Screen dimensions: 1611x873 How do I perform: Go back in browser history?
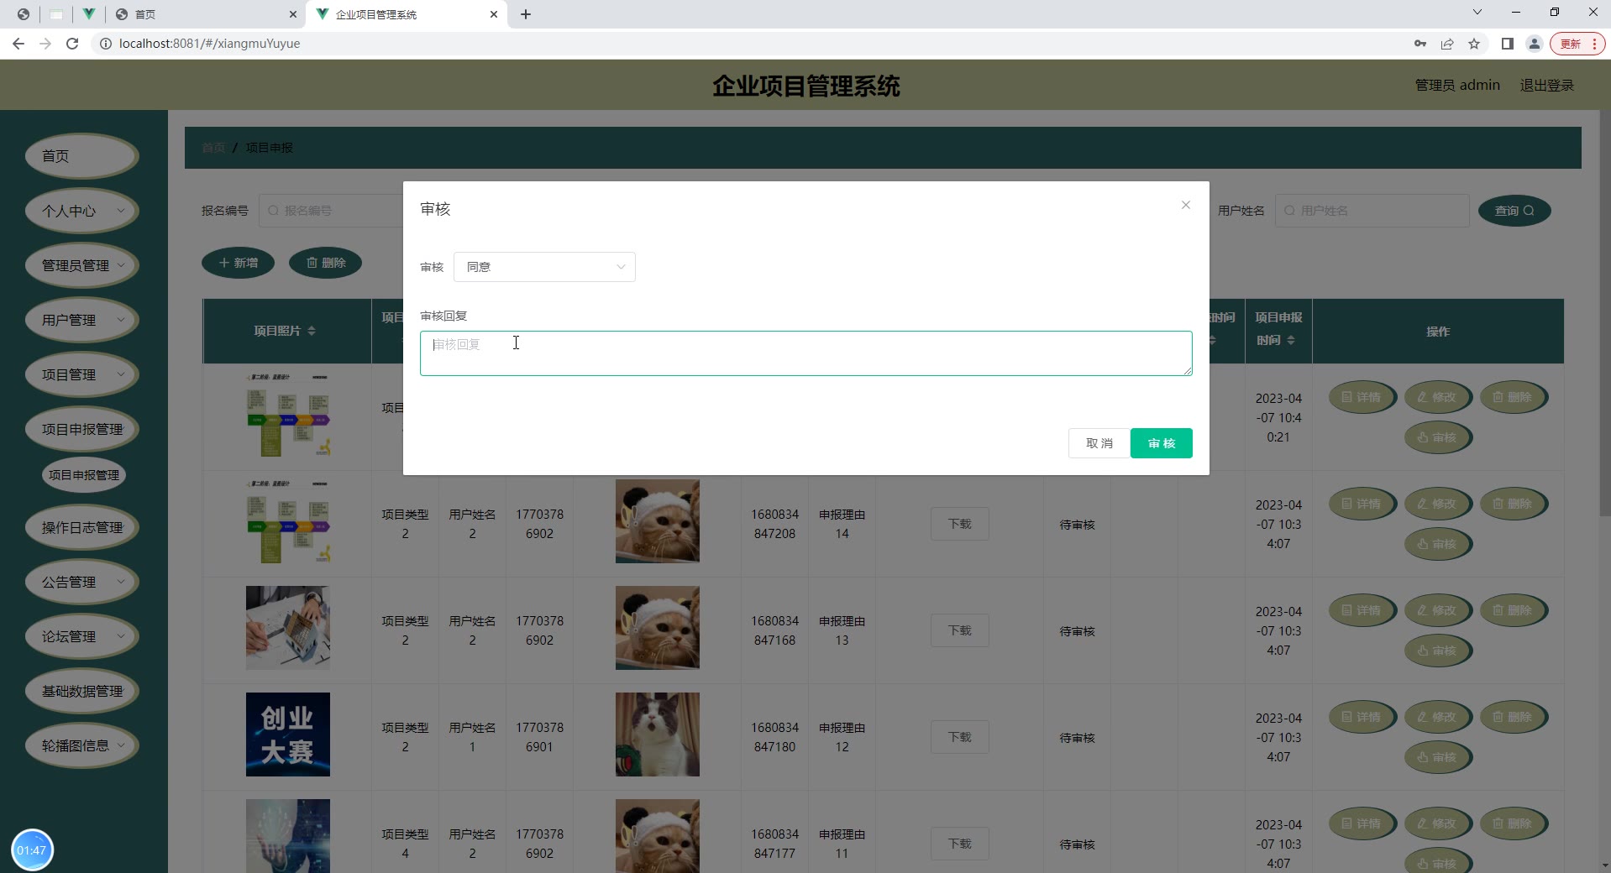[x=18, y=44]
